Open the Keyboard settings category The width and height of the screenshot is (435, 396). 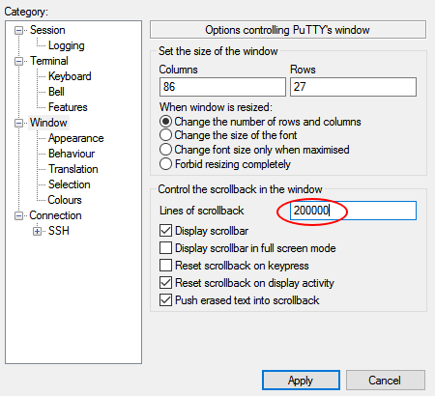pyautogui.click(x=70, y=76)
